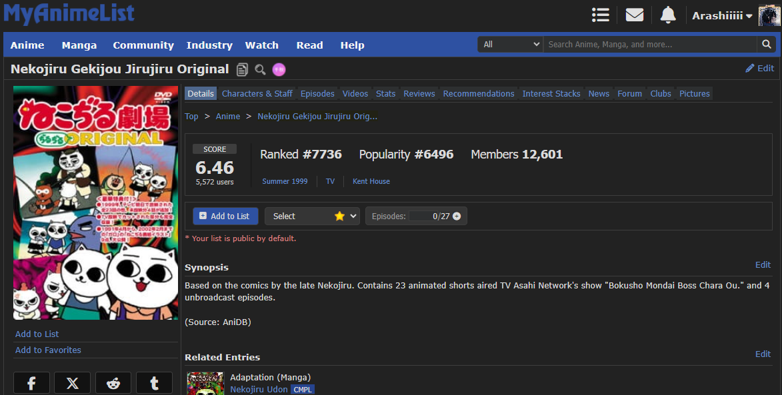Click Popularity #6496 text
Screen dimensions: 782x395
click(406, 155)
